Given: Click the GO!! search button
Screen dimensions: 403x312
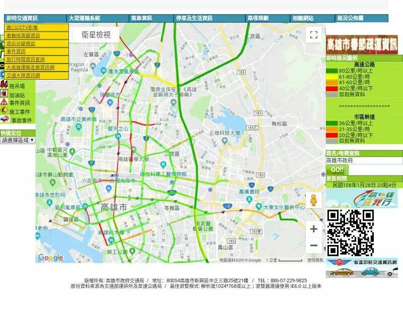Looking at the screenshot, I should point(337,170).
